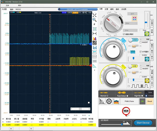Click the chA offset slider handle
The height and width of the screenshot is (131, 157).
134,58
